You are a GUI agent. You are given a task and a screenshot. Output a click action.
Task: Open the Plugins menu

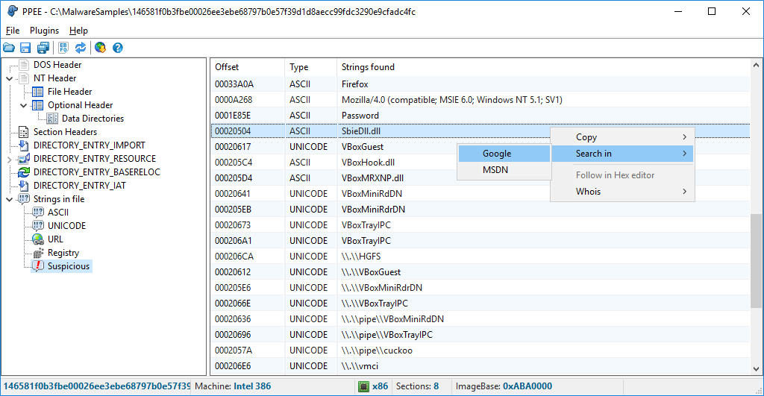coord(44,31)
